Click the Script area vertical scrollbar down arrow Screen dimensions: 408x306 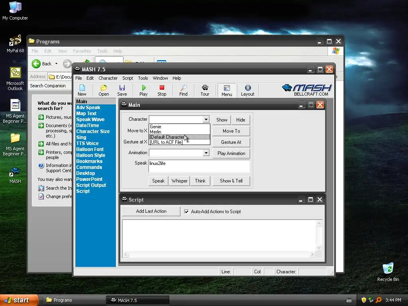point(319,248)
